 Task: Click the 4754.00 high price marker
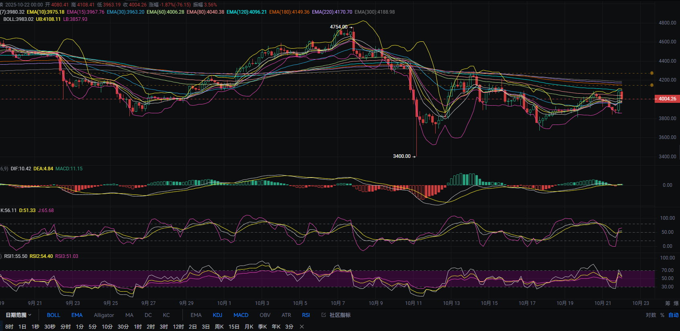point(339,27)
